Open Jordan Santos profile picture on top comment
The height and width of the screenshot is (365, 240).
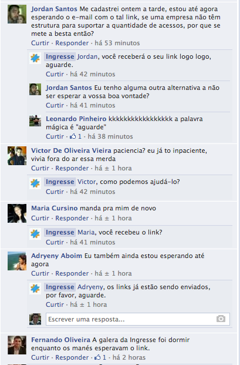point(17,14)
